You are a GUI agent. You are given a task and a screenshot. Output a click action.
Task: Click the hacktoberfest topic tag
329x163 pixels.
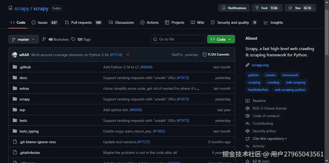(x=258, y=90)
